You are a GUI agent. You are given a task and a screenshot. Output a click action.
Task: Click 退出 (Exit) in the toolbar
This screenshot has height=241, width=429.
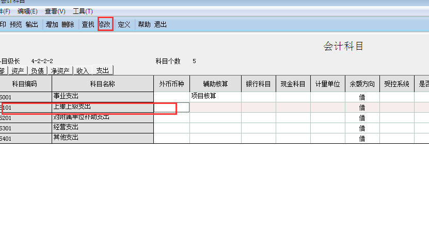tap(161, 24)
